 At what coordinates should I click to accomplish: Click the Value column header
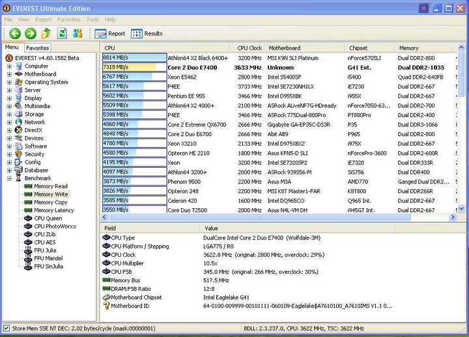pos(297,228)
